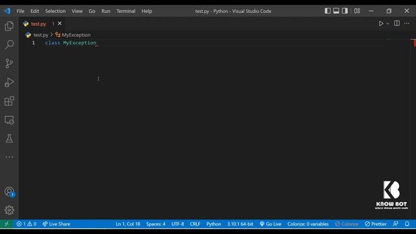Click the red error marker in scrollbar
This screenshot has width=416, height=234.
414,43
